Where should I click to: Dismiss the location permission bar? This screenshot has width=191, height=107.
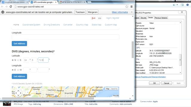click(132, 12)
